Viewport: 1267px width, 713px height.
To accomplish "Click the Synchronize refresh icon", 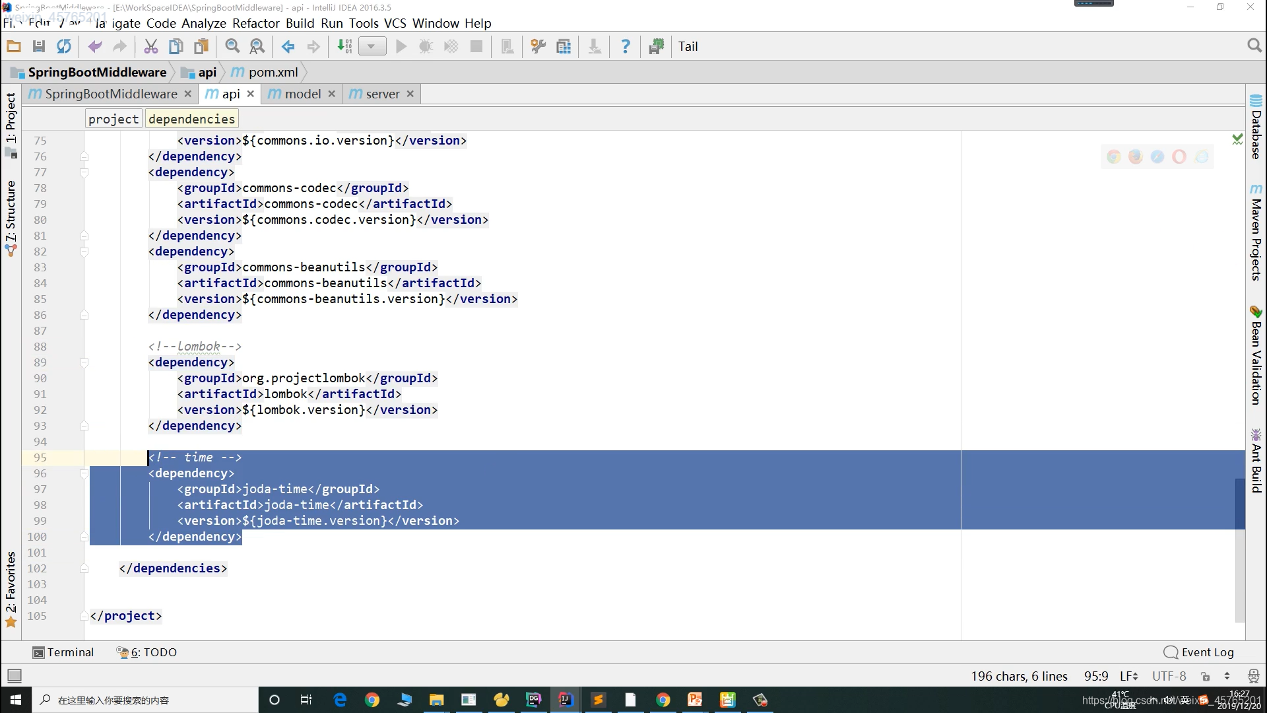I will coord(64,46).
